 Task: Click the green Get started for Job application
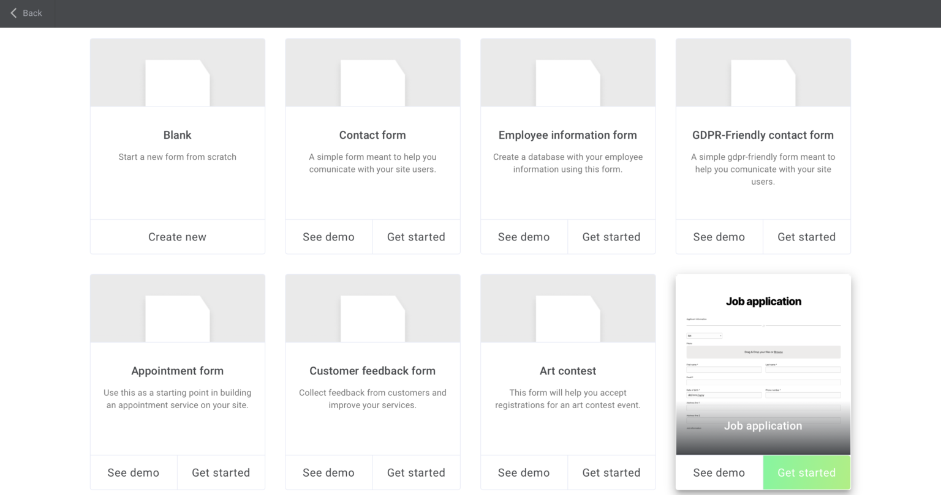[806, 472]
